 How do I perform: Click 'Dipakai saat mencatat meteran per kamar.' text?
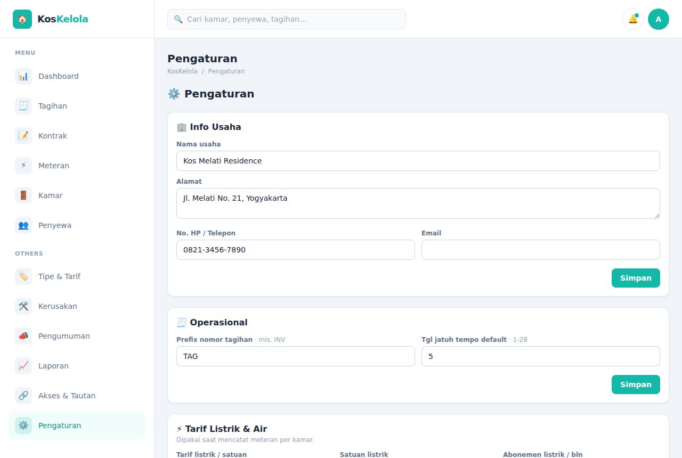245,440
